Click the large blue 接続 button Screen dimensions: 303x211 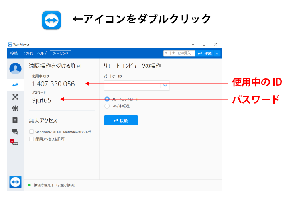tap(121, 121)
